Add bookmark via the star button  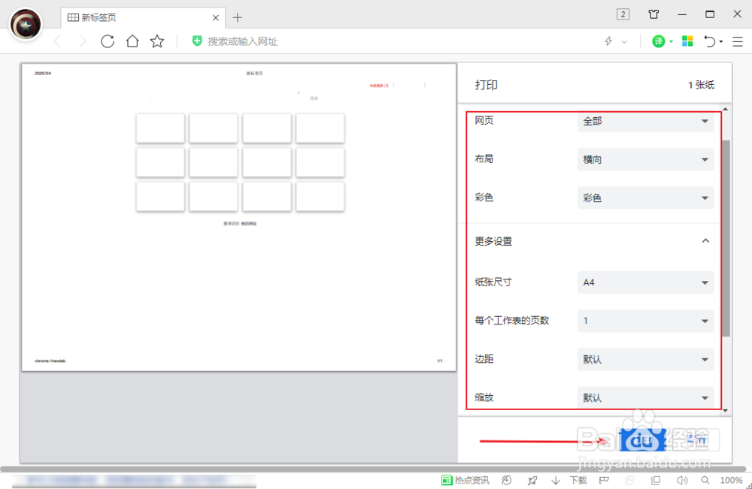(x=156, y=41)
